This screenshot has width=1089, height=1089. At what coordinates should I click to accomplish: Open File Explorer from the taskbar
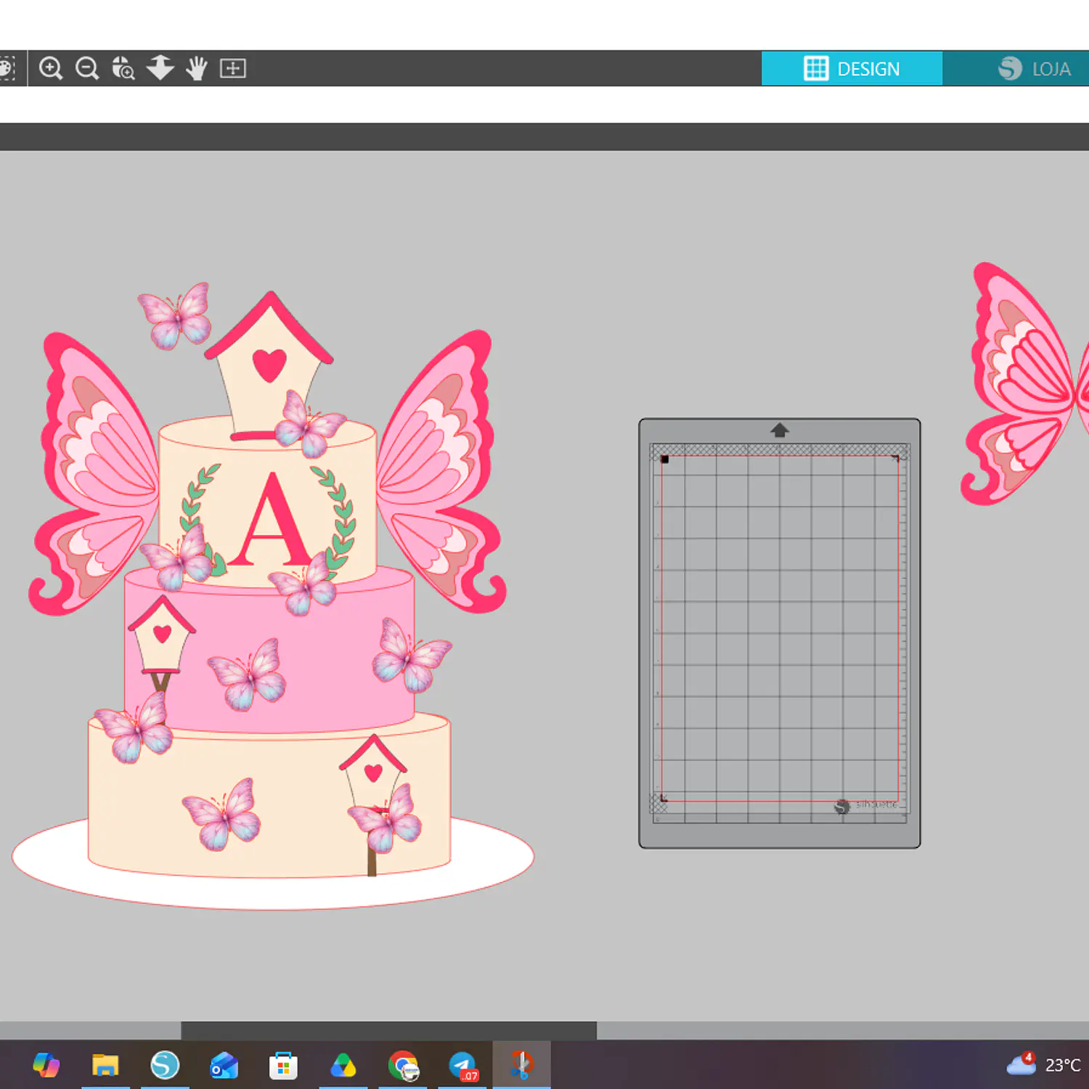pos(105,1065)
